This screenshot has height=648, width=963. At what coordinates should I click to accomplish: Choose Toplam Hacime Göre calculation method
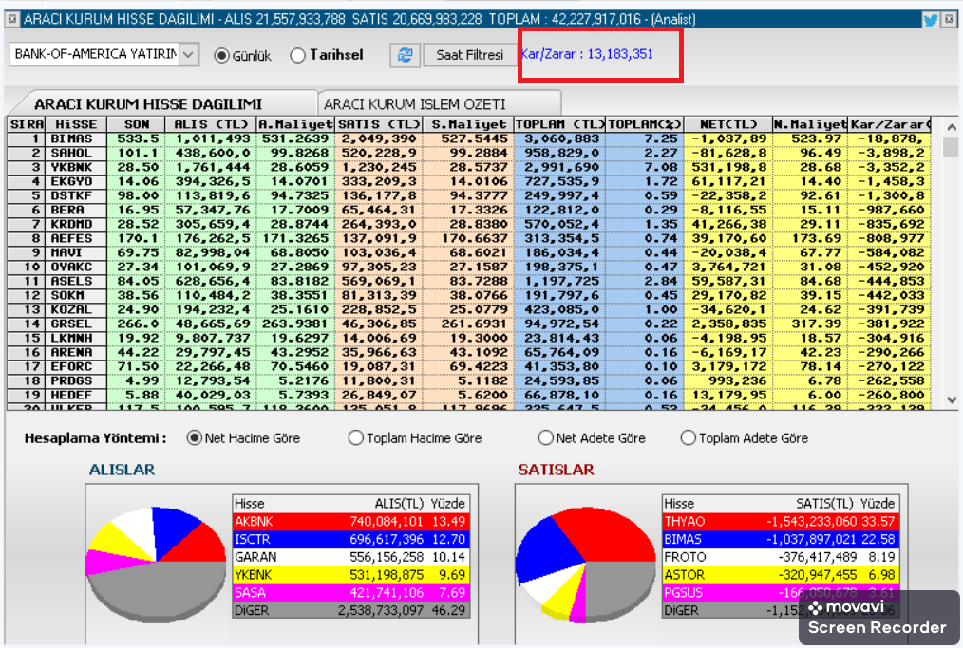(x=356, y=438)
